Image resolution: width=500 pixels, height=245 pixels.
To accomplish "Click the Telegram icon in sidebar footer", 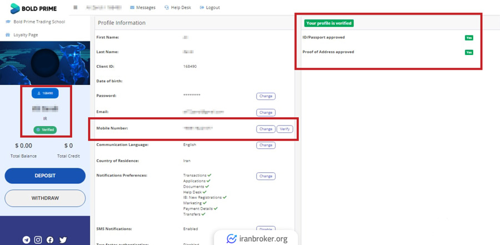I will pos(26,240).
